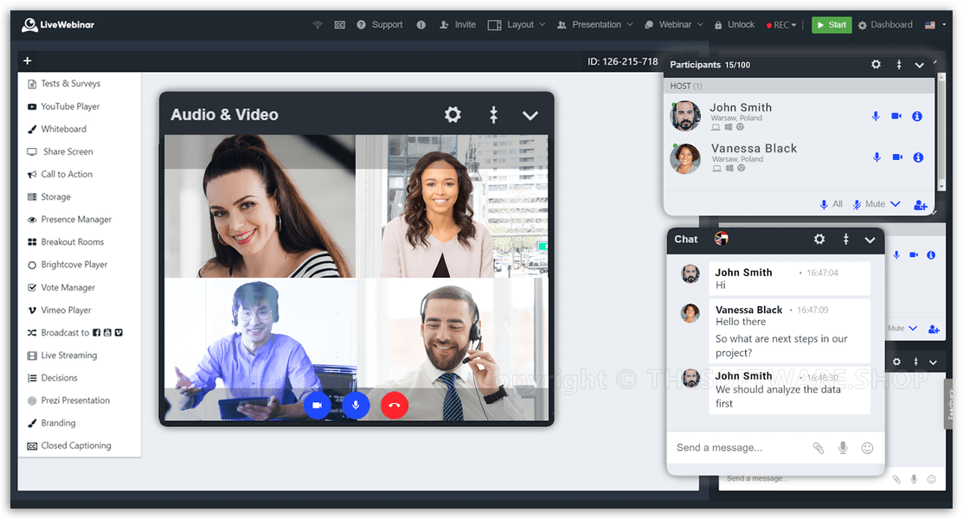Expand the Layout dropdown
Viewport: 963px width, 519px height.
pyautogui.click(x=517, y=25)
